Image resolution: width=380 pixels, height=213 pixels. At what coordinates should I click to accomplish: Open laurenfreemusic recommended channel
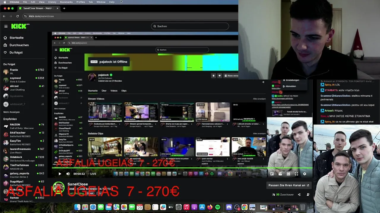point(24,151)
